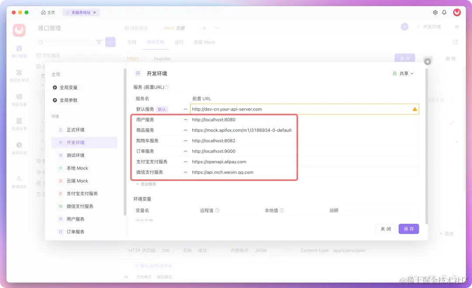Select the 用户服务 environment in the sidebar

click(84, 219)
